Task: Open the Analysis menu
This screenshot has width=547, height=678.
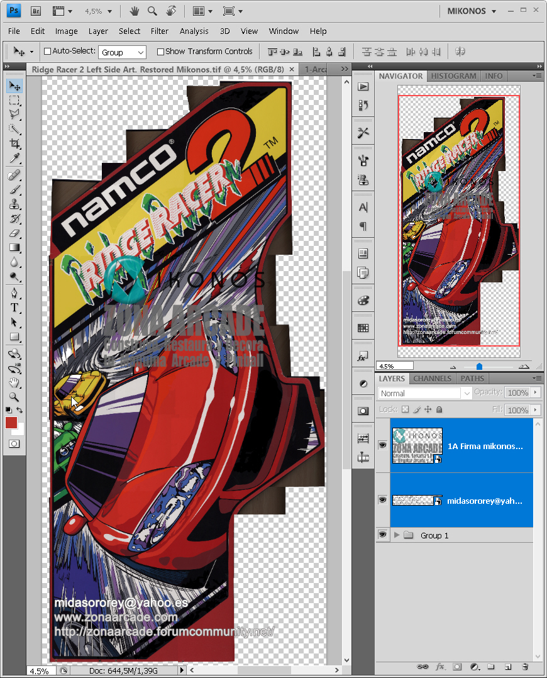Action: [x=194, y=31]
